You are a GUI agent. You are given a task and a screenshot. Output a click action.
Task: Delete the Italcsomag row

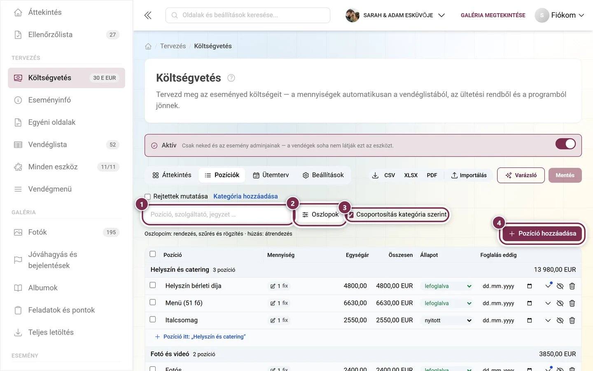pyautogui.click(x=572, y=320)
